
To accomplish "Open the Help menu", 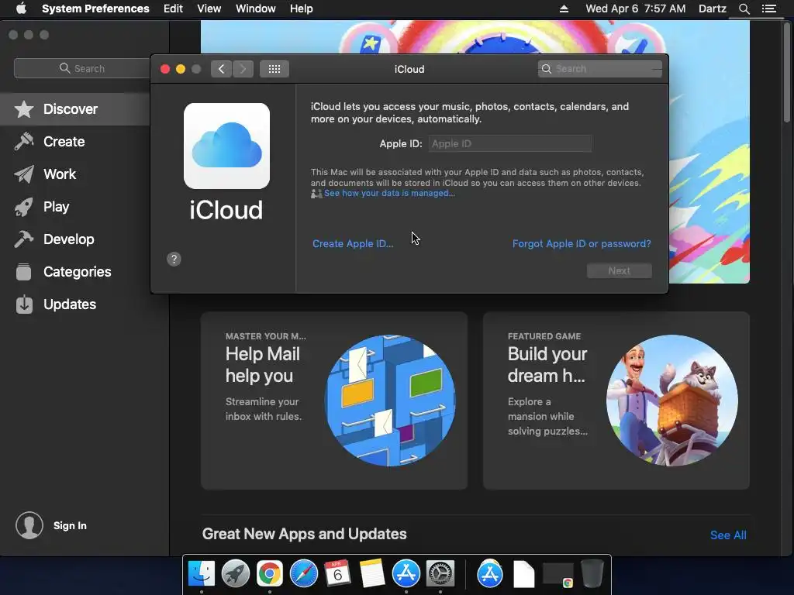I will point(302,9).
